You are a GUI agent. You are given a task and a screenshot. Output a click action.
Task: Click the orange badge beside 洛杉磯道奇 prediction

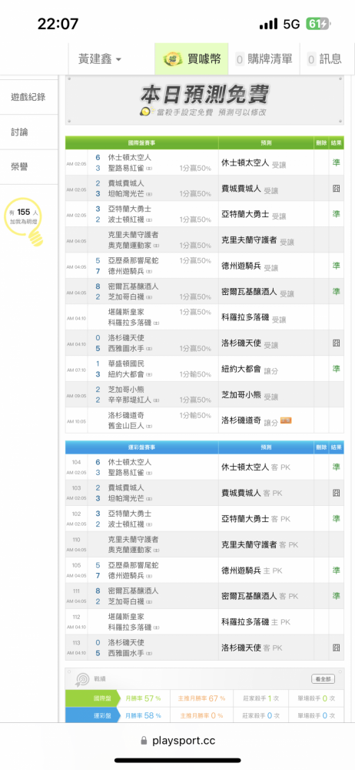[286, 420]
